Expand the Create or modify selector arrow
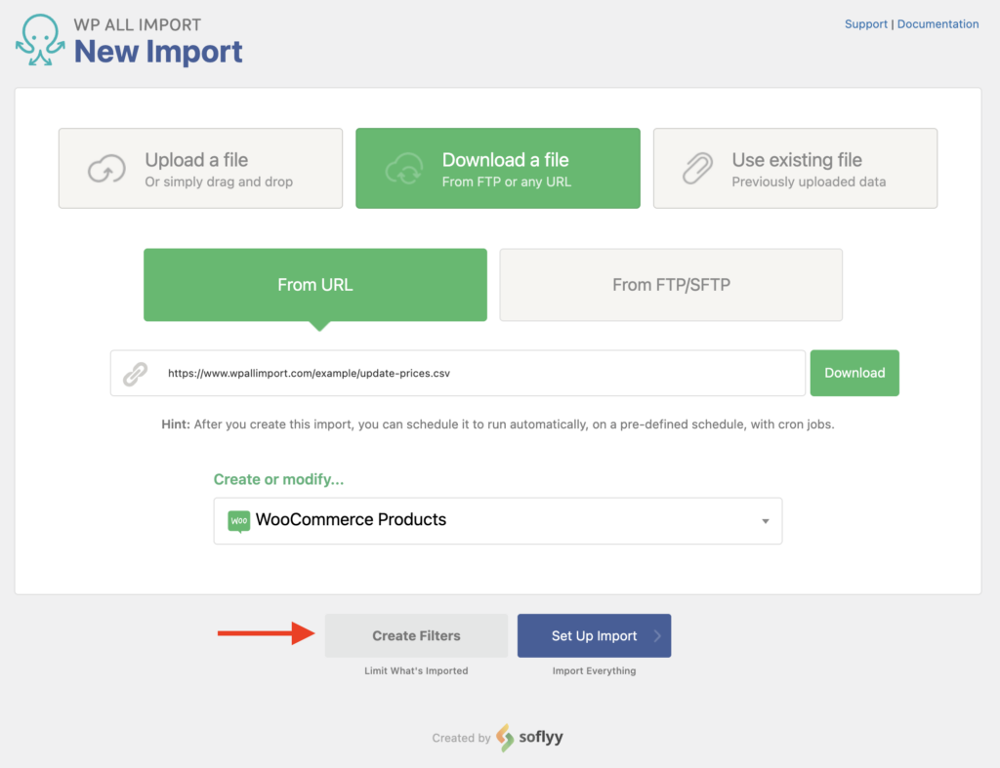The image size is (1000, 768). (766, 521)
